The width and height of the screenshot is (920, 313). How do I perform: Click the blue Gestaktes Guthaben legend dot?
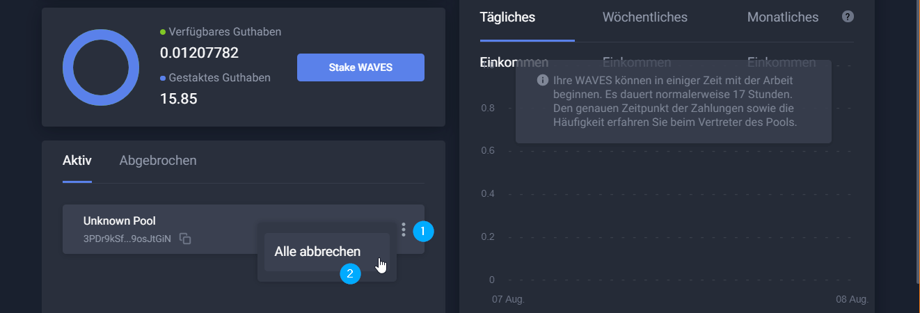[x=163, y=78]
